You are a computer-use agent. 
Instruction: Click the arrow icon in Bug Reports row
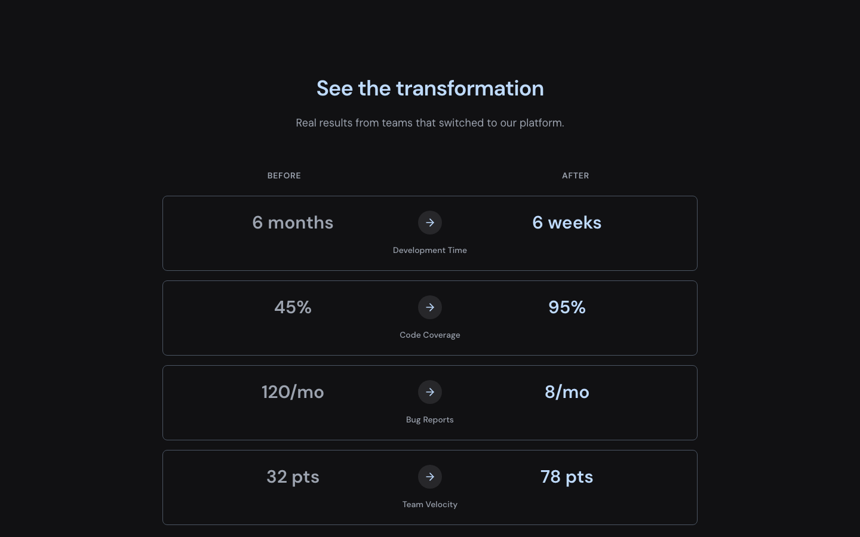(x=430, y=392)
